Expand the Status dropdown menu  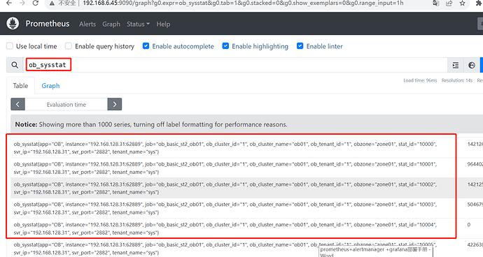coord(138,24)
